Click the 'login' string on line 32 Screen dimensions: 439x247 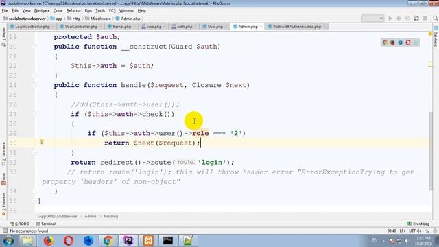click(x=212, y=162)
